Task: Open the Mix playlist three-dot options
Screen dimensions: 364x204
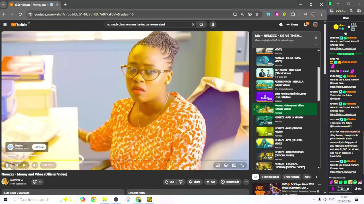Action: (316, 45)
